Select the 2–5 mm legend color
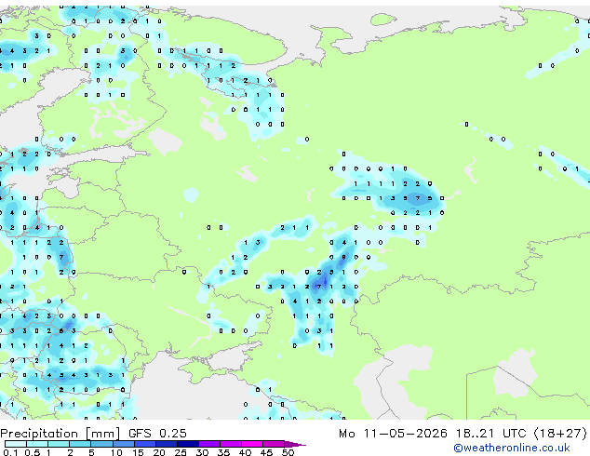This screenshot has height=456, width=590. pos(80,444)
